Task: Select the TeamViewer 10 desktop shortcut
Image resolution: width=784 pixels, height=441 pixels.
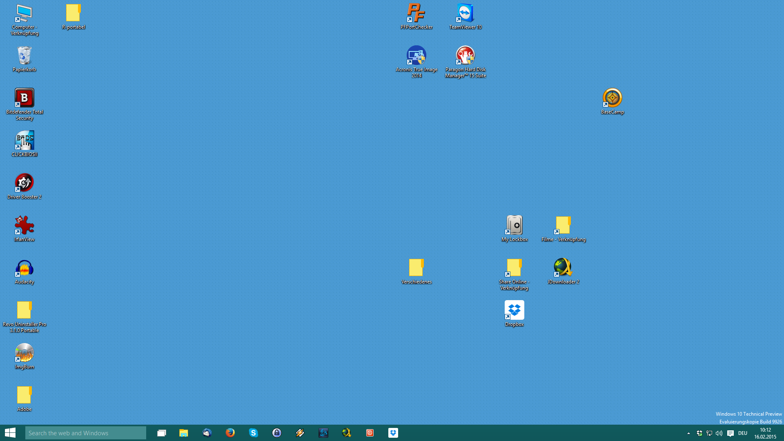Action: (465, 16)
